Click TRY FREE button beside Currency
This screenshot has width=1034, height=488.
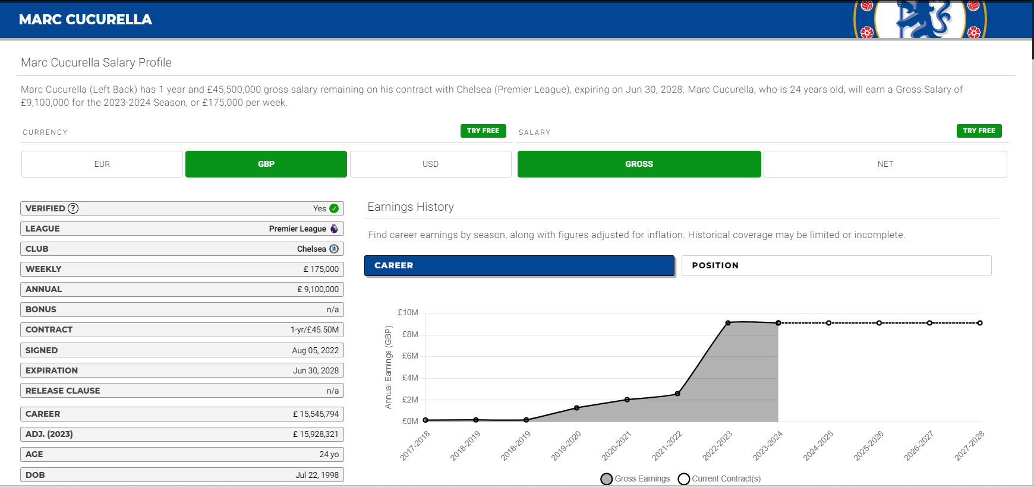click(483, 131)
